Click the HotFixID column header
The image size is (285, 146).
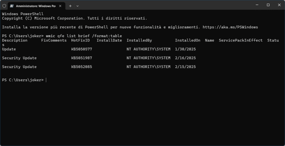click(x=80, y=41)
